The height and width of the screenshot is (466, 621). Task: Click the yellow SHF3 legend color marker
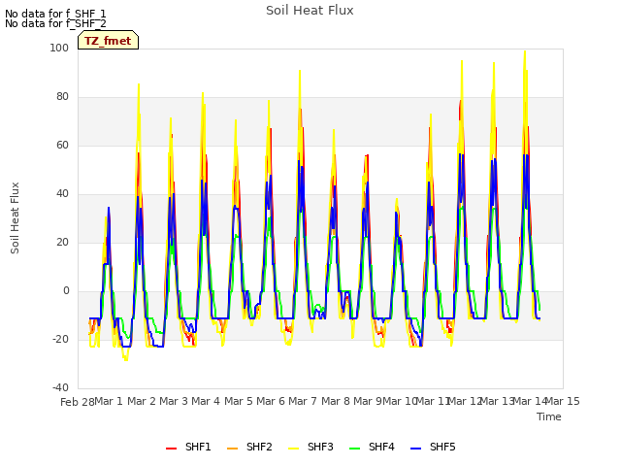293,449
